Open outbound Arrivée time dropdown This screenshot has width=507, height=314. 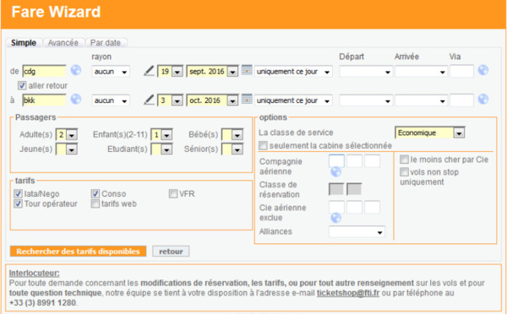(x=421, y=72)
